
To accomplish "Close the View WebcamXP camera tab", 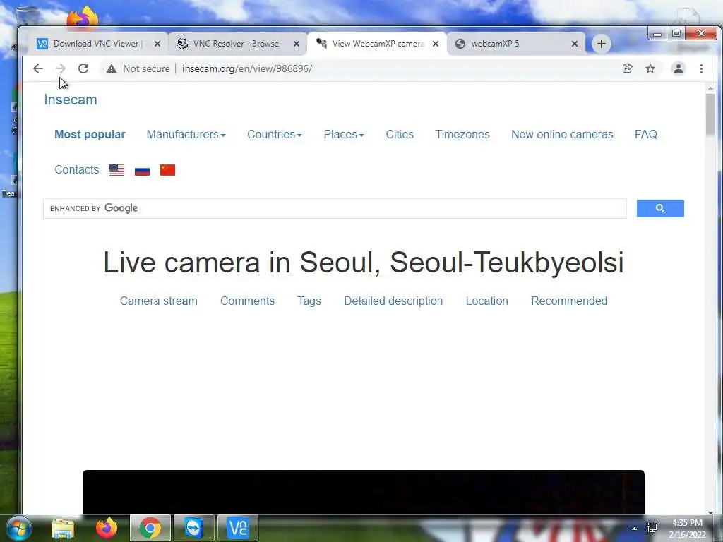I will 435,44.
